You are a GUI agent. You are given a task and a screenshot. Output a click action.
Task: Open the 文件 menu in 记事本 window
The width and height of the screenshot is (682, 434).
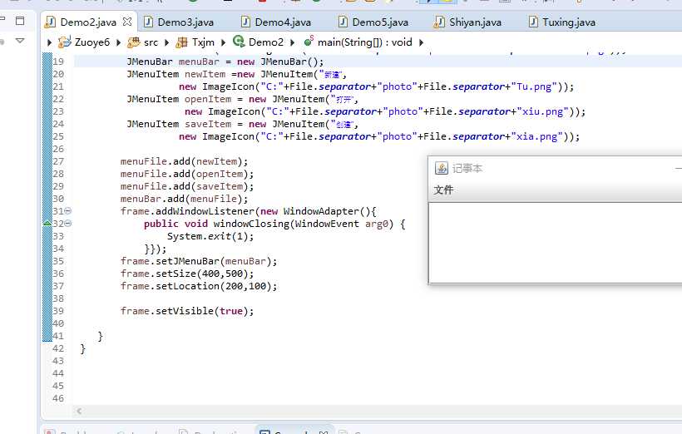443,190
